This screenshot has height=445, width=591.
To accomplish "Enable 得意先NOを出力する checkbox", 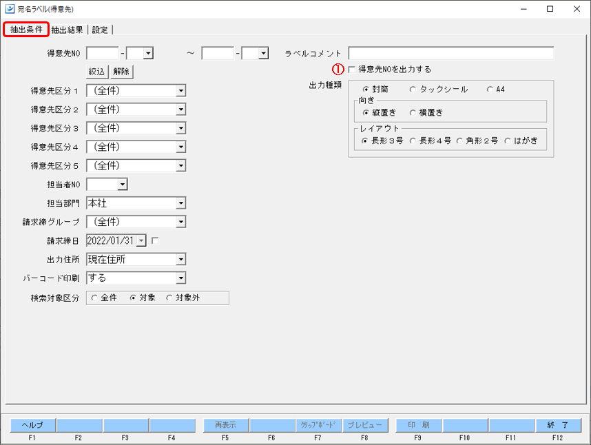I will tap(352, 70).
